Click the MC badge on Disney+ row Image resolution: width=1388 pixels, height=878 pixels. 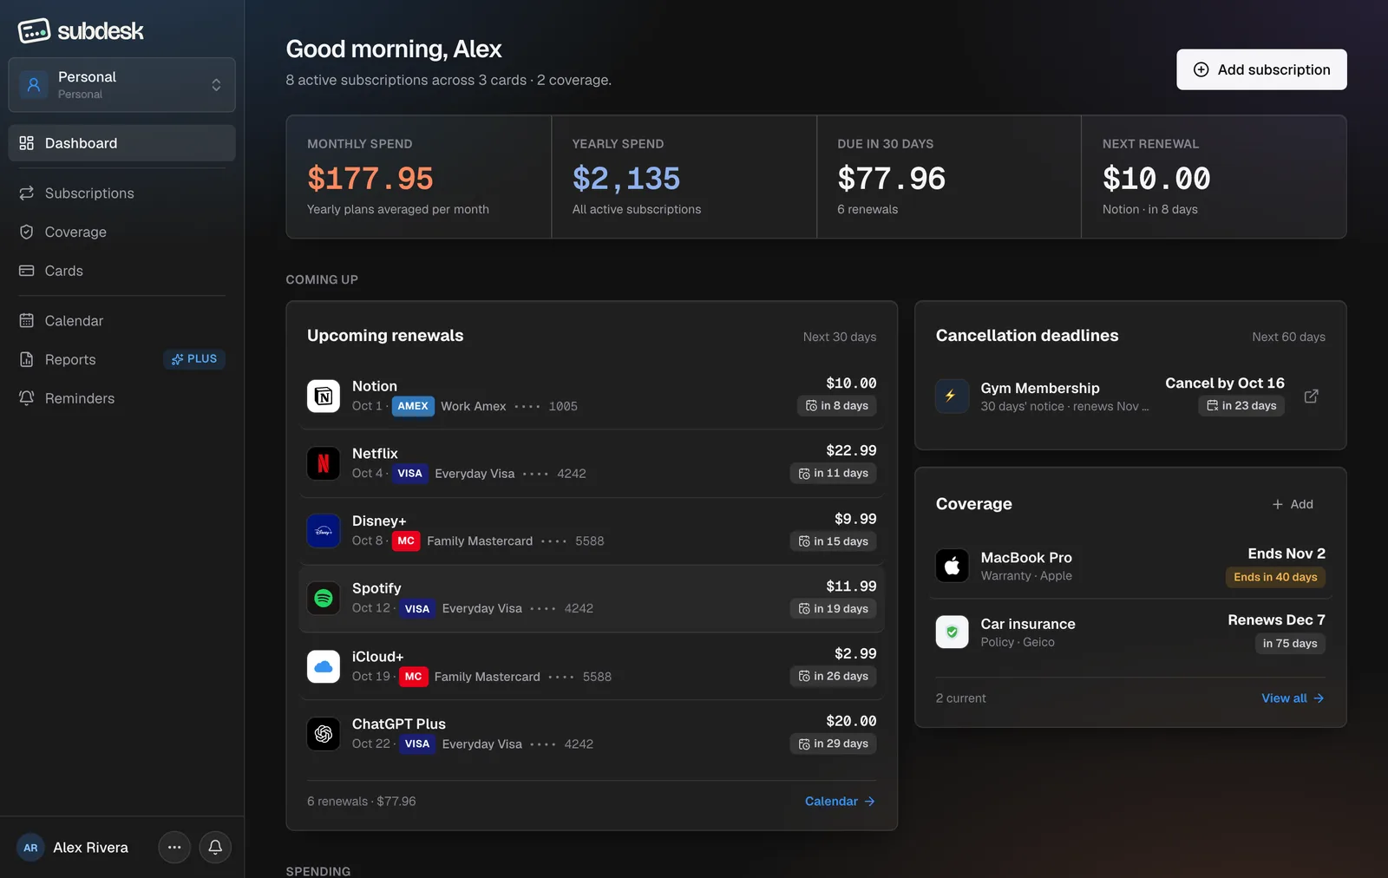point(406,541)
